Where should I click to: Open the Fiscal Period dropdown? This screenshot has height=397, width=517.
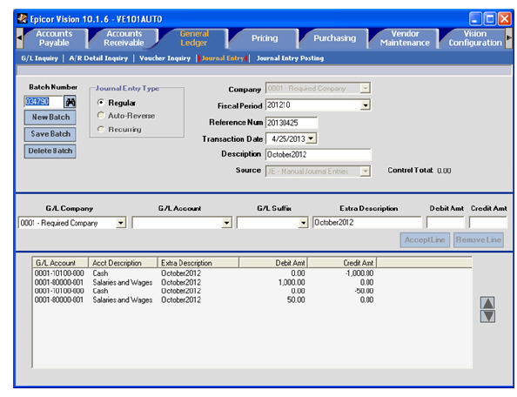click(x=365, y=105)
